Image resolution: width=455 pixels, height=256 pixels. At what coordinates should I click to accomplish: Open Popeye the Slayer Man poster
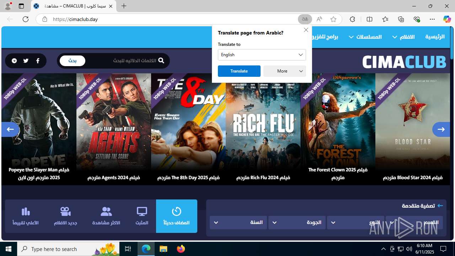[39, 129]
